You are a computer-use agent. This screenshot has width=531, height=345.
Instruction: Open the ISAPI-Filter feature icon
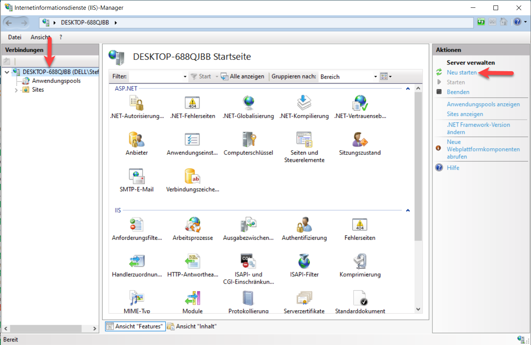pyautogui.click(x=304, y=262)
